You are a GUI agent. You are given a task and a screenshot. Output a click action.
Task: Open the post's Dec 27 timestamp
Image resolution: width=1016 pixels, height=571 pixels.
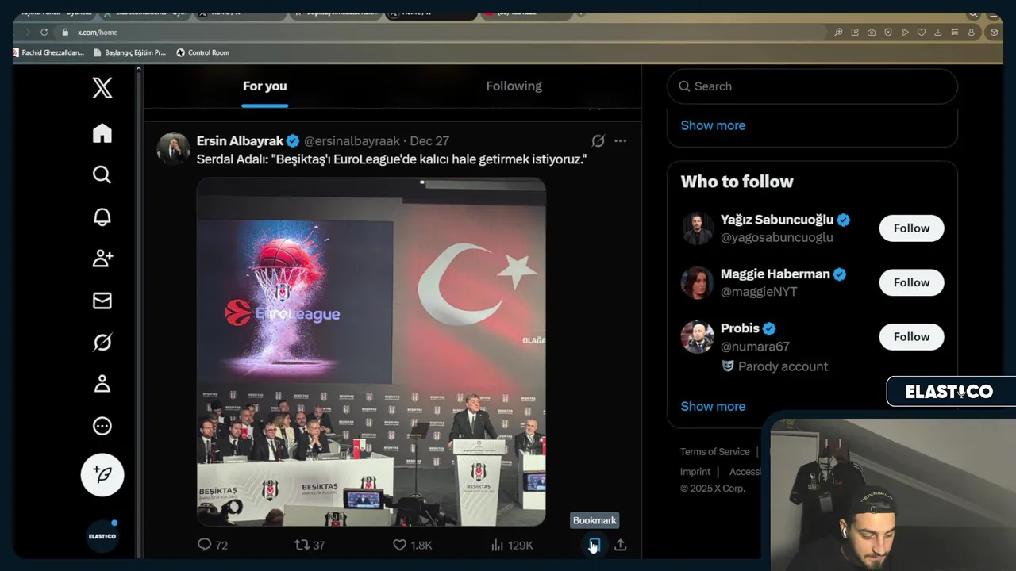(429, 140)
